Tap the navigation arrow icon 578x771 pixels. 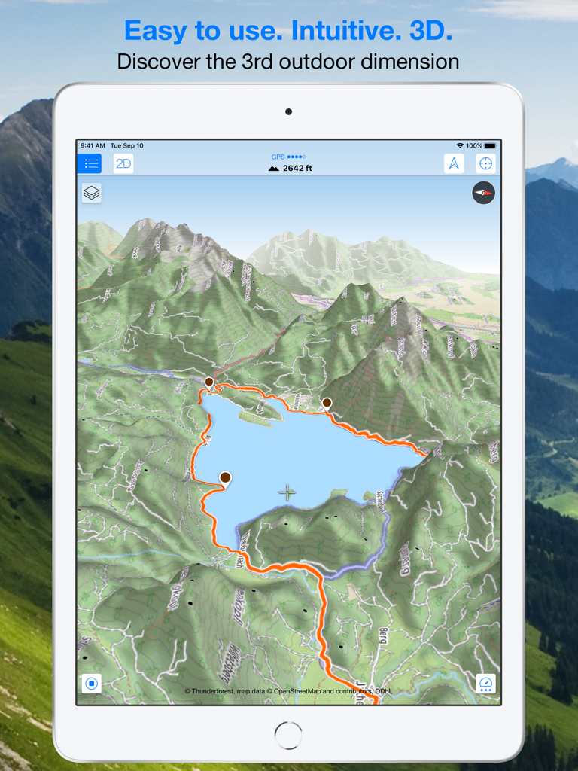coord(454,163)
